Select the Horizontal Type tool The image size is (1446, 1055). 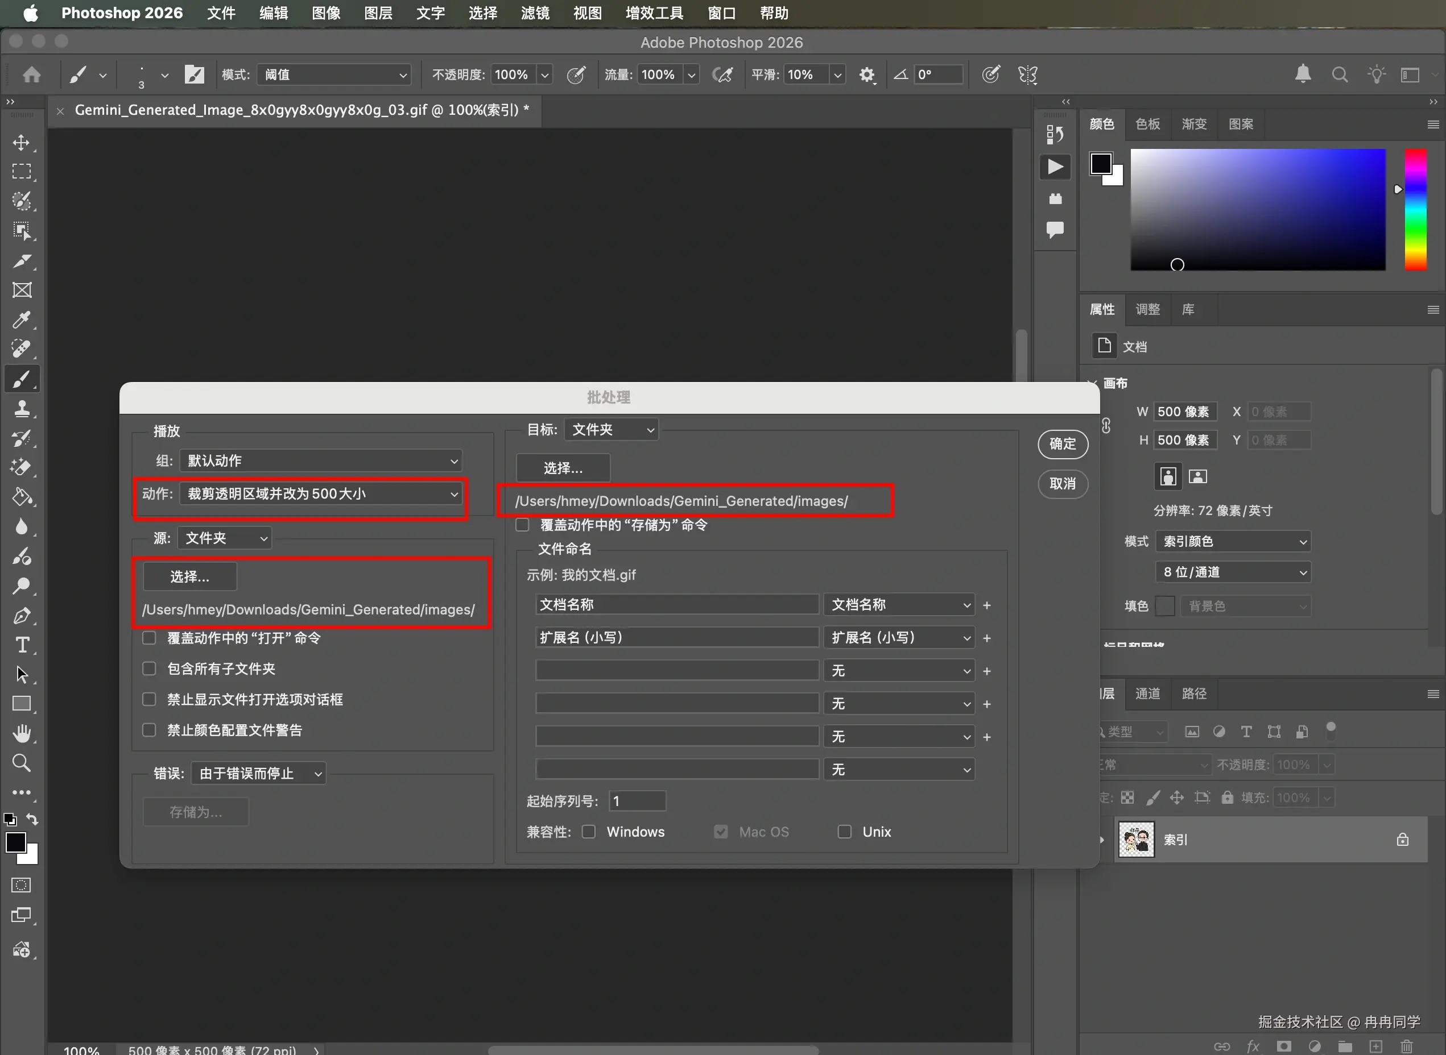pyautogui.click(x=21, y=645)
